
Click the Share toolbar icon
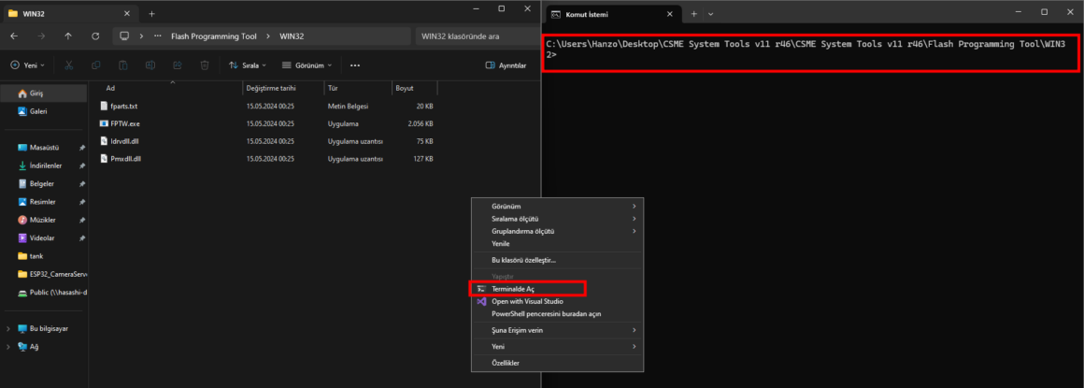[x=177, y=65]
